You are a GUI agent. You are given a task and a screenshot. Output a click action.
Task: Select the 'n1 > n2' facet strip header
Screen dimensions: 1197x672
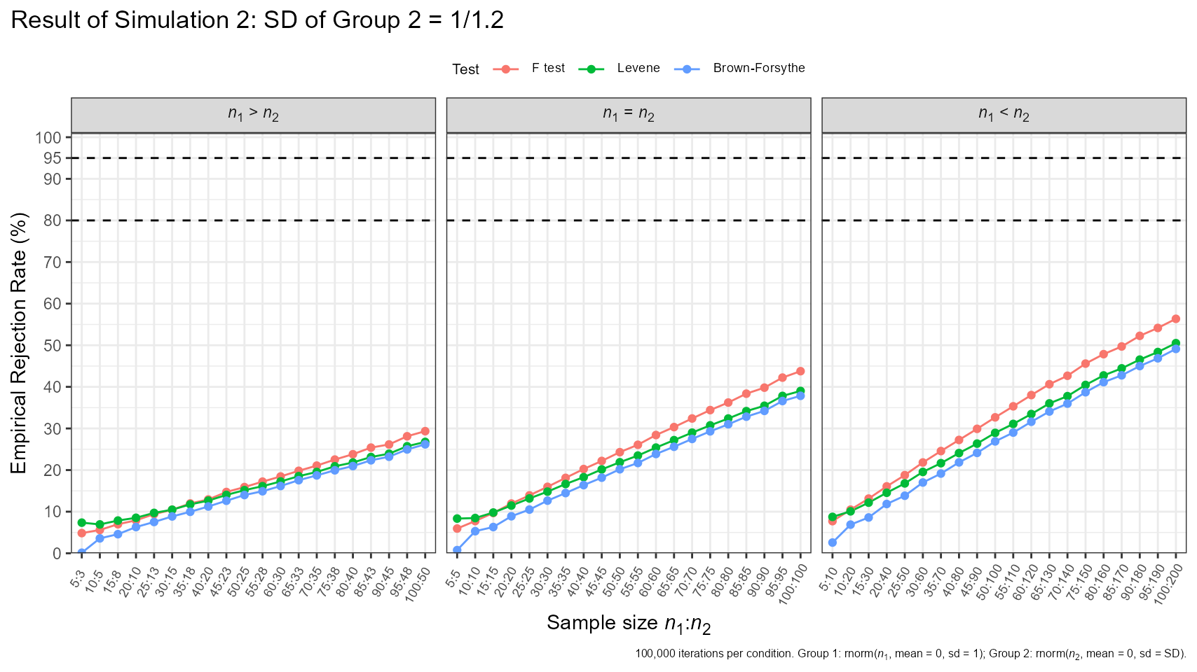click(253, 115)
